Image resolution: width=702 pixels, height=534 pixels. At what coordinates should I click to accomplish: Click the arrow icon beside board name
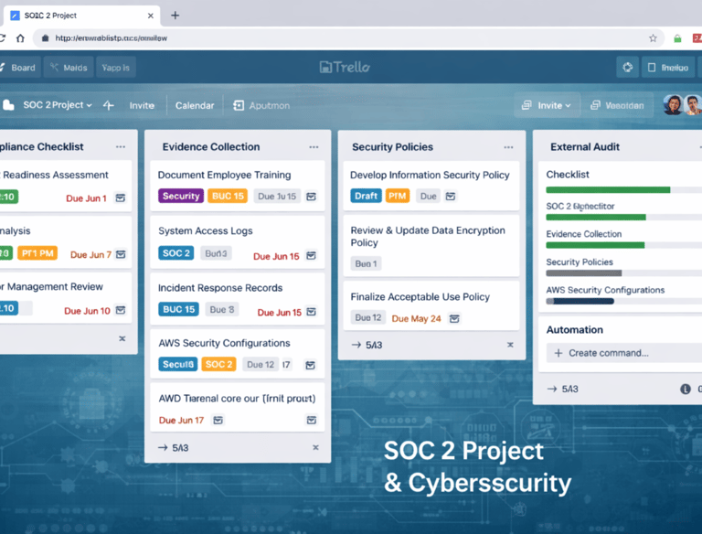click(x=109, y=105)
